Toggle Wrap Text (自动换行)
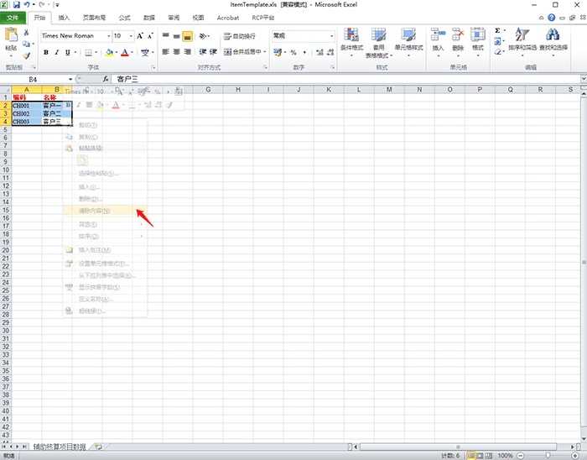 click(x=240, y=36)
